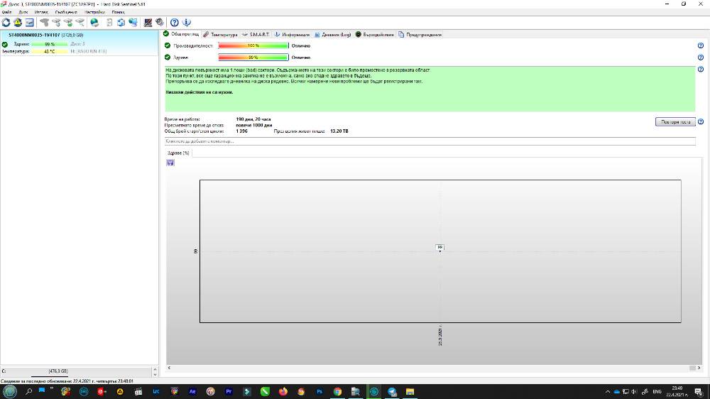Click the help icon next to performance bar
This screenshot has width=710, height=399.
[x=701, y=45]
